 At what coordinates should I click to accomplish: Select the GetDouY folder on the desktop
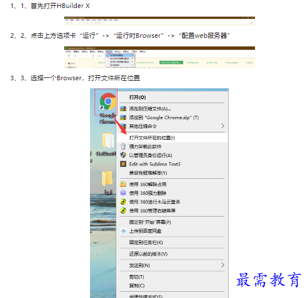tap(108, 140)
